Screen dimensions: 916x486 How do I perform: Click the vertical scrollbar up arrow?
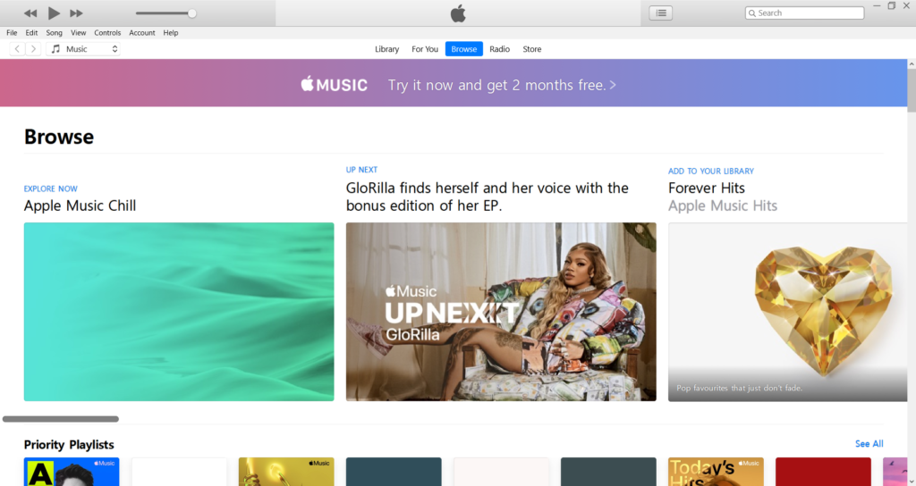coord(912,63)
